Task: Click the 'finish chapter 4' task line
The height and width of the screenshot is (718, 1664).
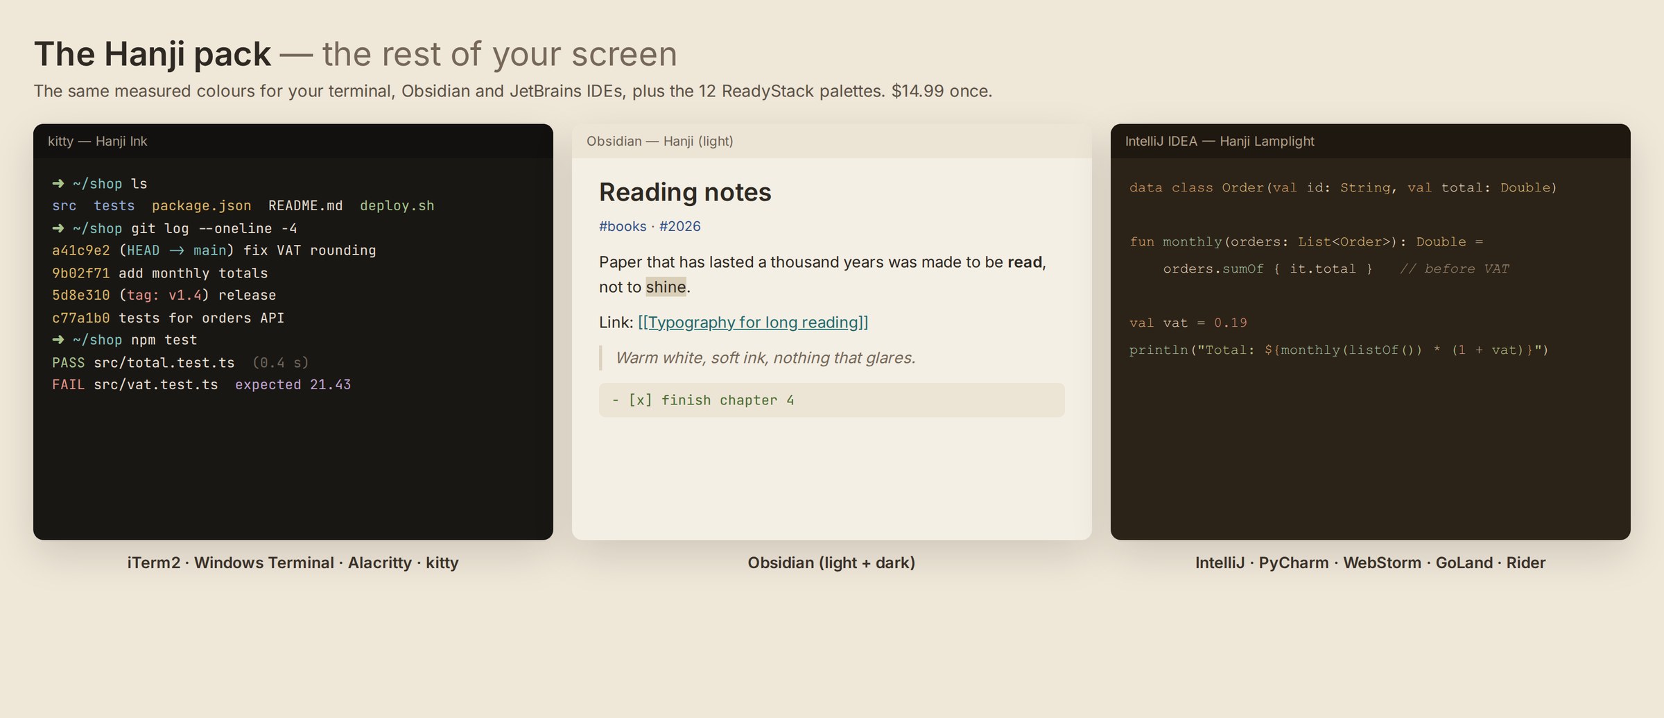Action: (832, 400)
